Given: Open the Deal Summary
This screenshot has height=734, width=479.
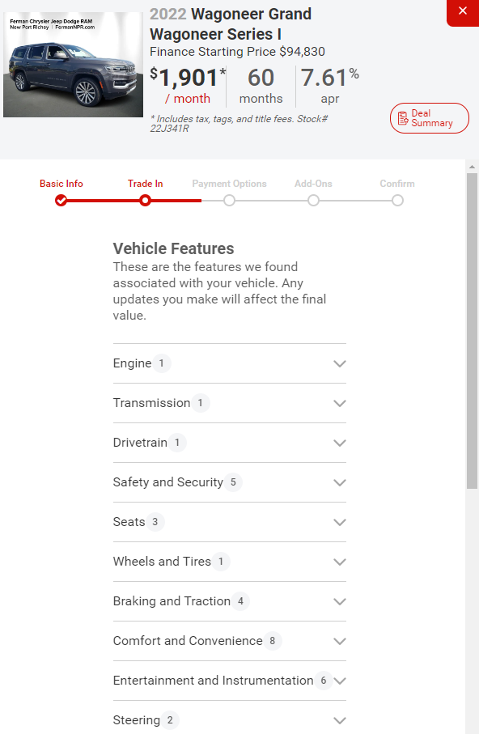Looking at the screenshot, I should [430, 118].
